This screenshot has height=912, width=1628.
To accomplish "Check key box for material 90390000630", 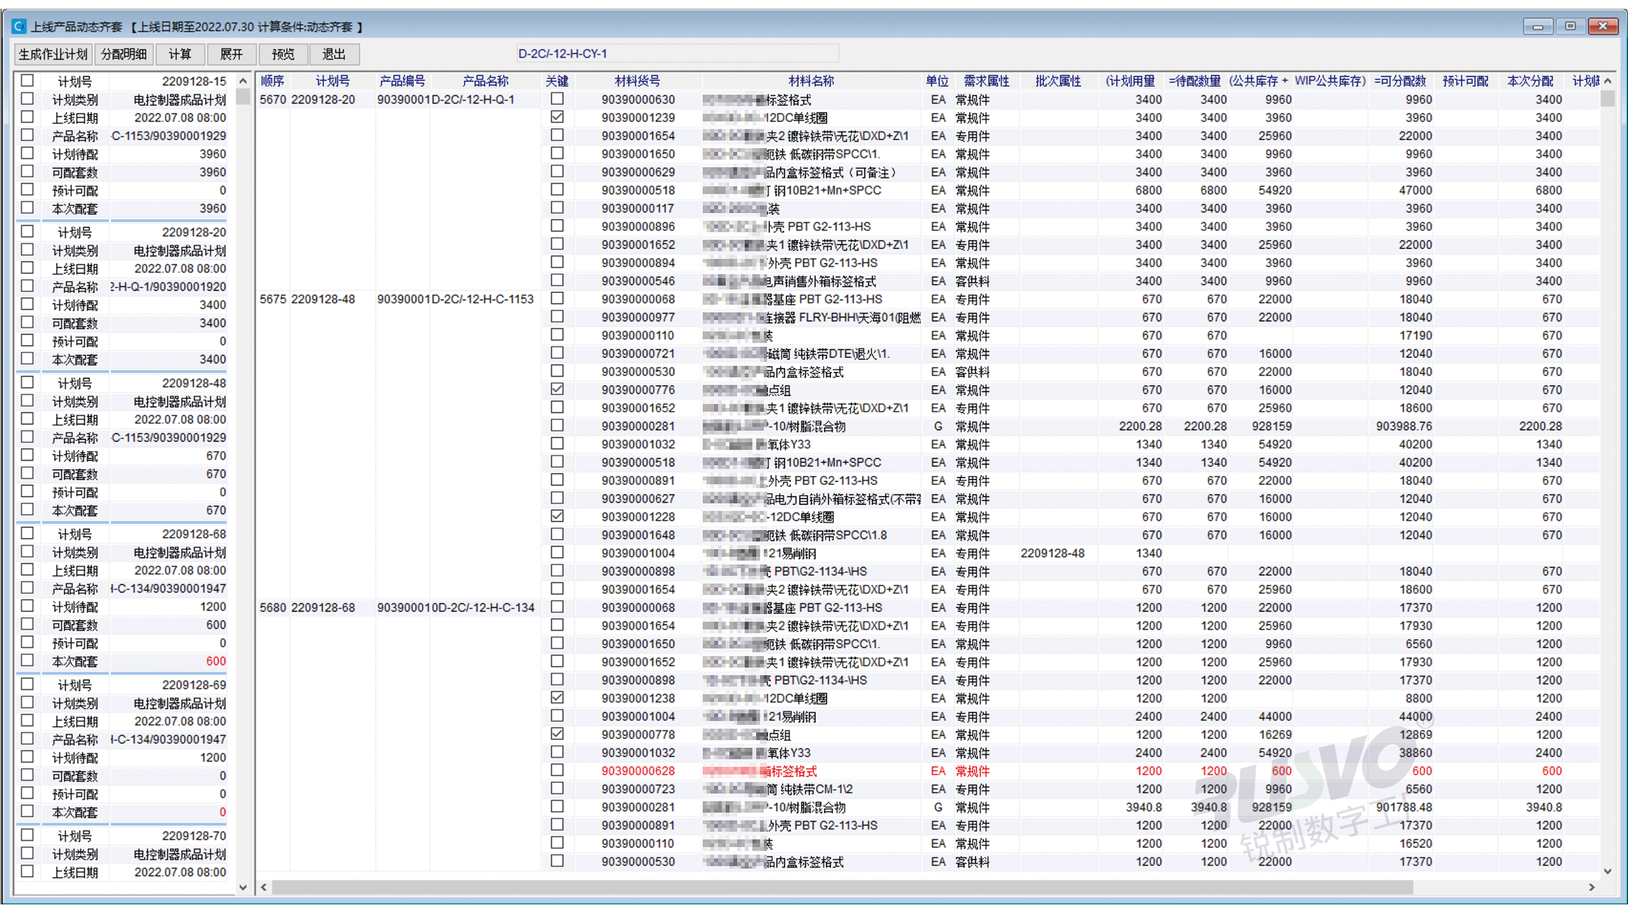I will tap(557, 99).
